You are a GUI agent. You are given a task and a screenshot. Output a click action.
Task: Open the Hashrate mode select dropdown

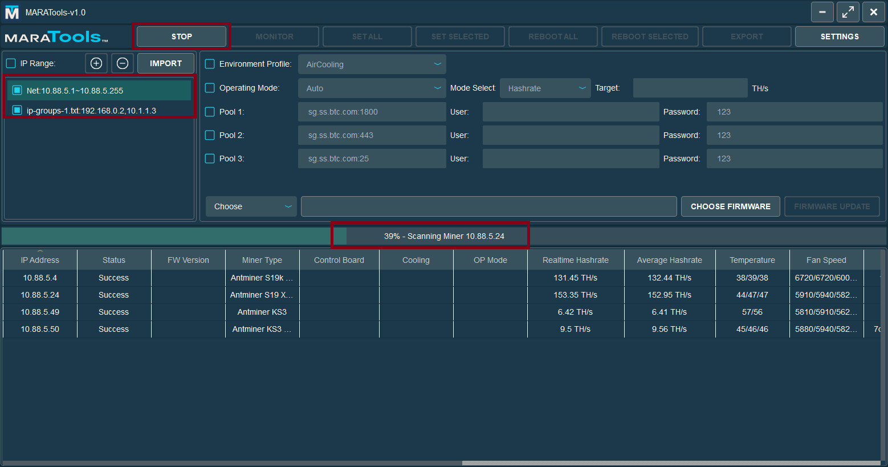tap(545, 88)
